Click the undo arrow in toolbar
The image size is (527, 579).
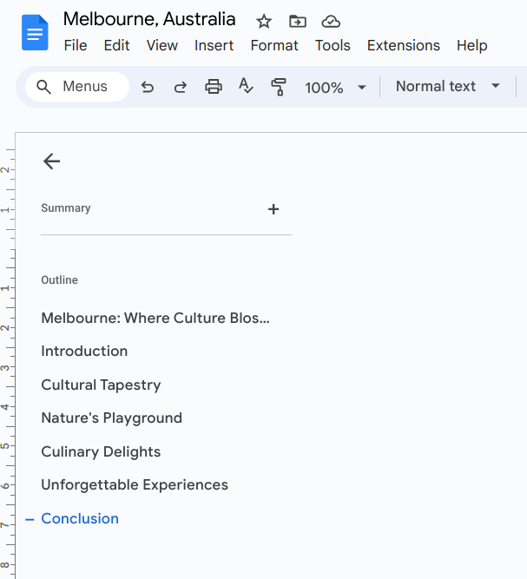pyautogui.click(x=148, y=87)
